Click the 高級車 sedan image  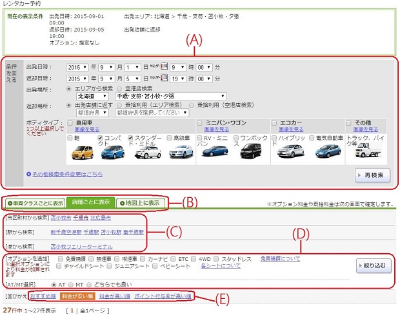pos(181,152)
